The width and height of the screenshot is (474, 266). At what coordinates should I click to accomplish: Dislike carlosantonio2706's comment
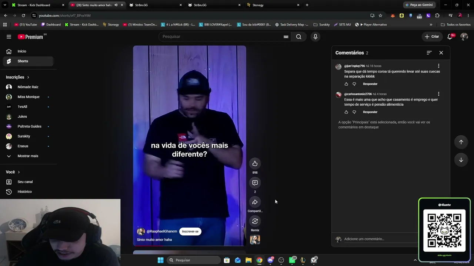tap(354, 112)
